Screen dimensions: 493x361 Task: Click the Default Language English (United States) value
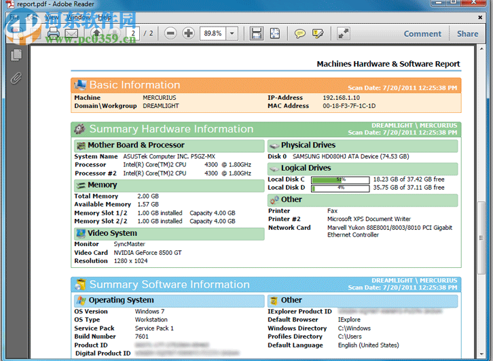click(x=369, y=345)
